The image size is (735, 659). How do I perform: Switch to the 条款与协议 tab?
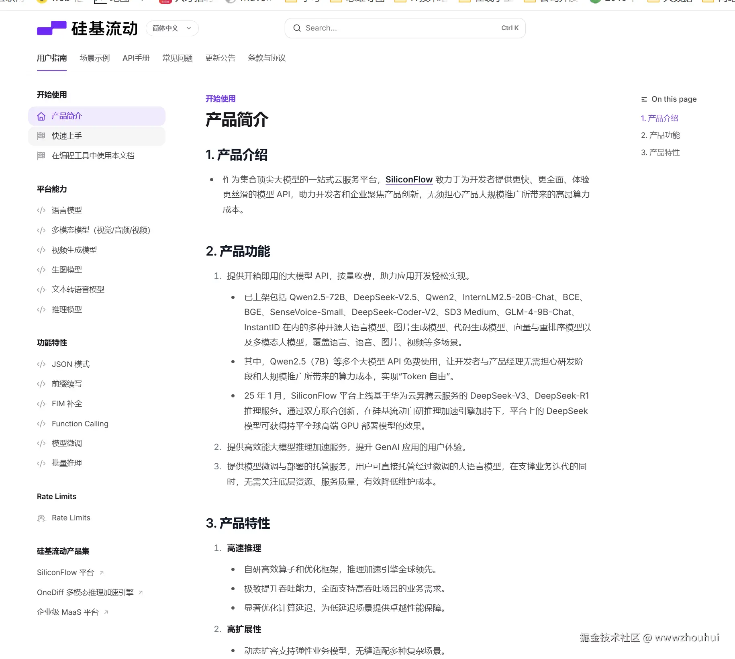click(267, 58)
